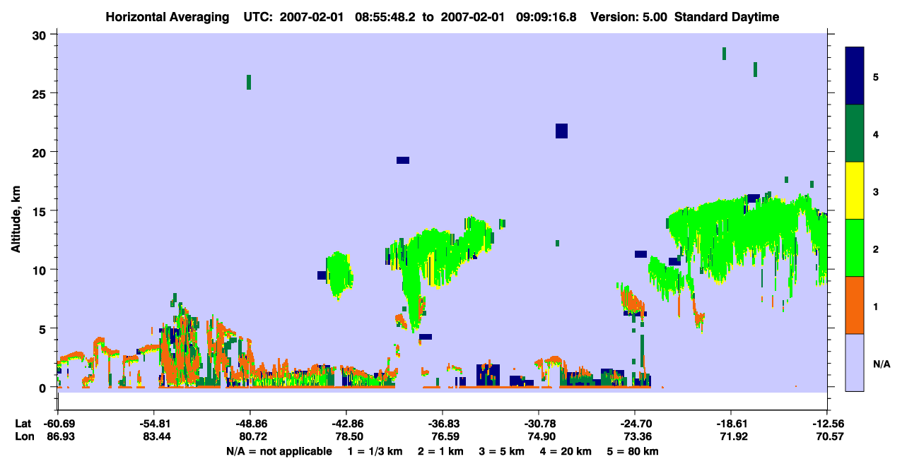Click the latitude value -12.56
919x471 pixels.
pos(827,424)
